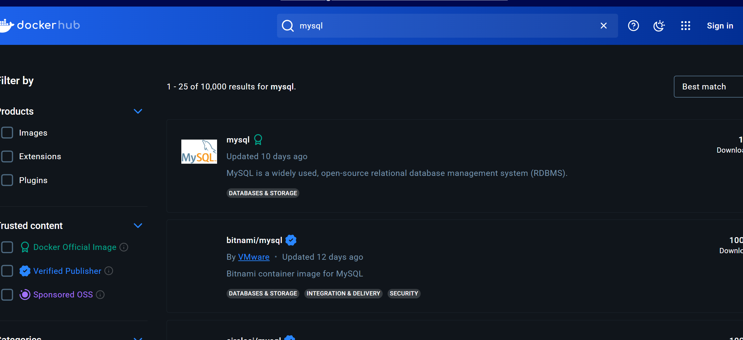Click the Docker Hub logo
Screen dimensions: 743x340
tap(40, 25)
